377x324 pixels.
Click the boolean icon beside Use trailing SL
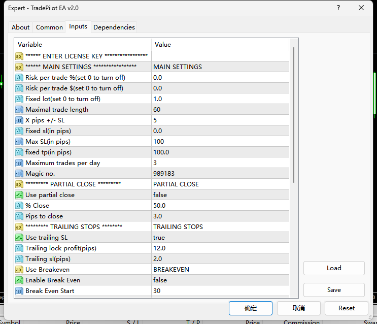coord(19,237)
